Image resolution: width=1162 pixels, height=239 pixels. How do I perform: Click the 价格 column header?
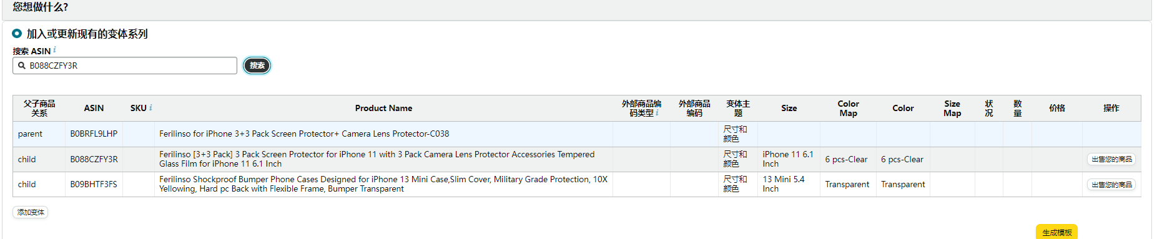1057,108
